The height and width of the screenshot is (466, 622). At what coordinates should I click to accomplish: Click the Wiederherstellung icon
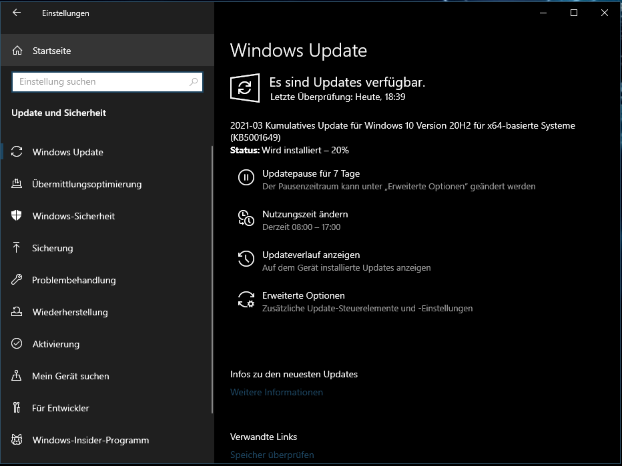point(17,311)
